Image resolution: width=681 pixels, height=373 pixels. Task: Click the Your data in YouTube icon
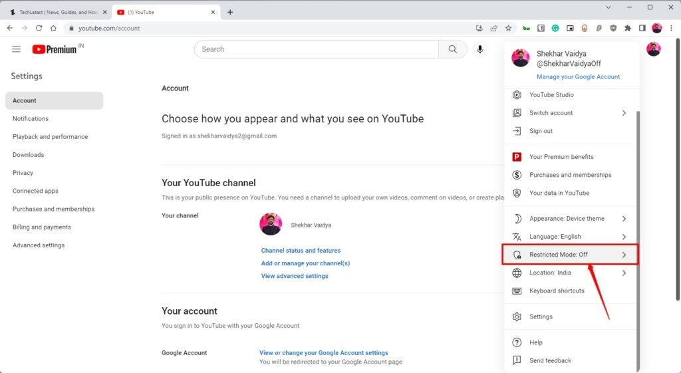(517, 193)
